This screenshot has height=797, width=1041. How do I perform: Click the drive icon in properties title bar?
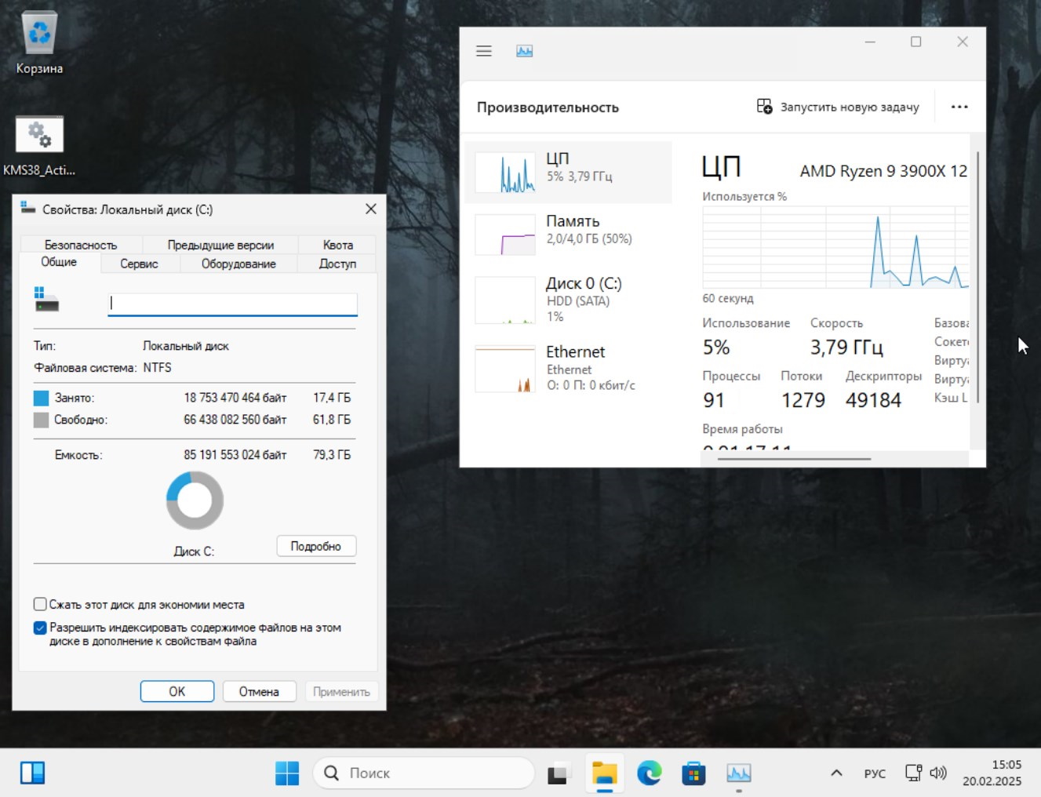(x=28, y=209)
